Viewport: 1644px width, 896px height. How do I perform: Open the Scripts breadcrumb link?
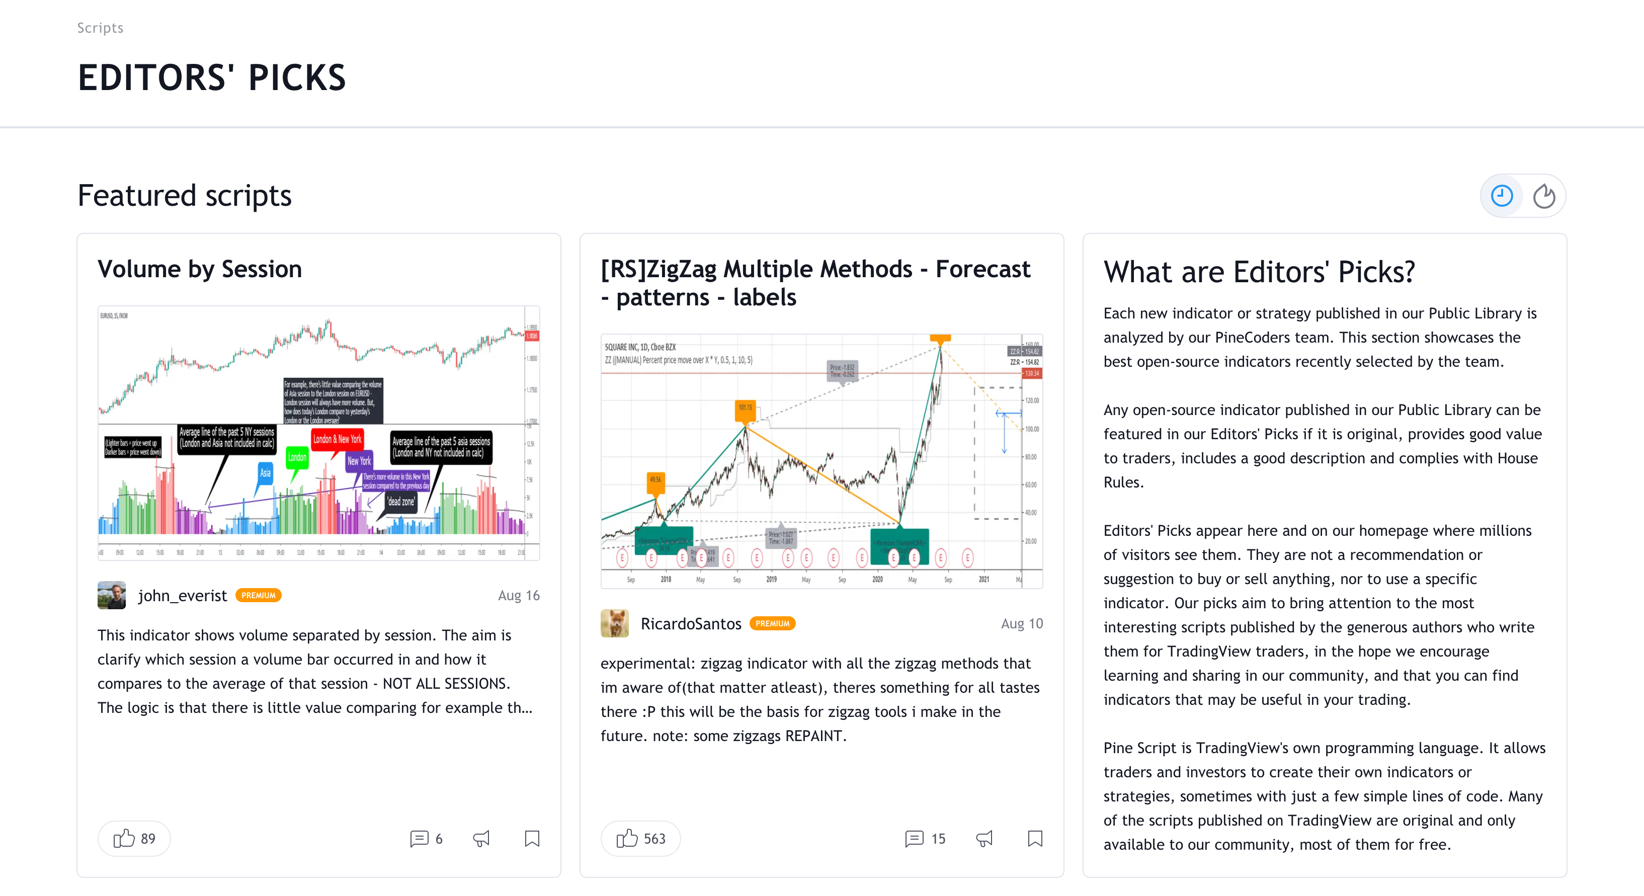tap(100, 28)
